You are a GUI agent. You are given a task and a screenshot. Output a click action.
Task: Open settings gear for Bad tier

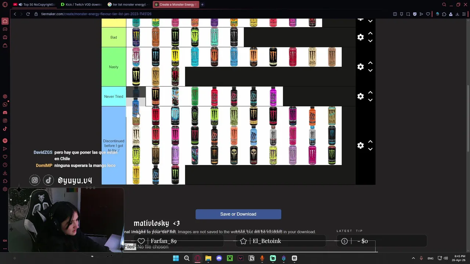tap(361, 37)
